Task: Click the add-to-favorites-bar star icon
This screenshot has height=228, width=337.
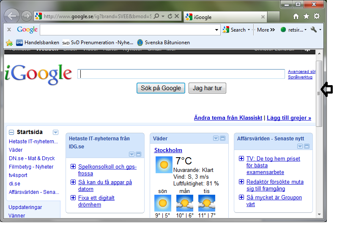Action: (9, 43)
